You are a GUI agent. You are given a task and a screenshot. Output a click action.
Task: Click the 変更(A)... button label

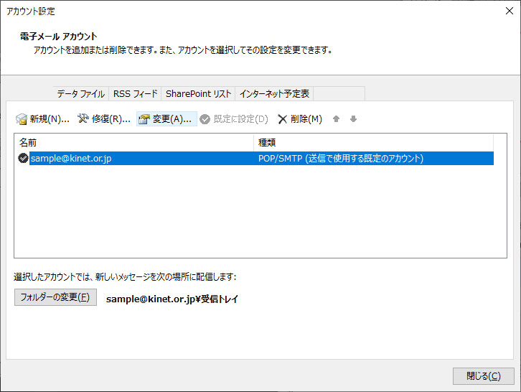(x=172, y=119)
